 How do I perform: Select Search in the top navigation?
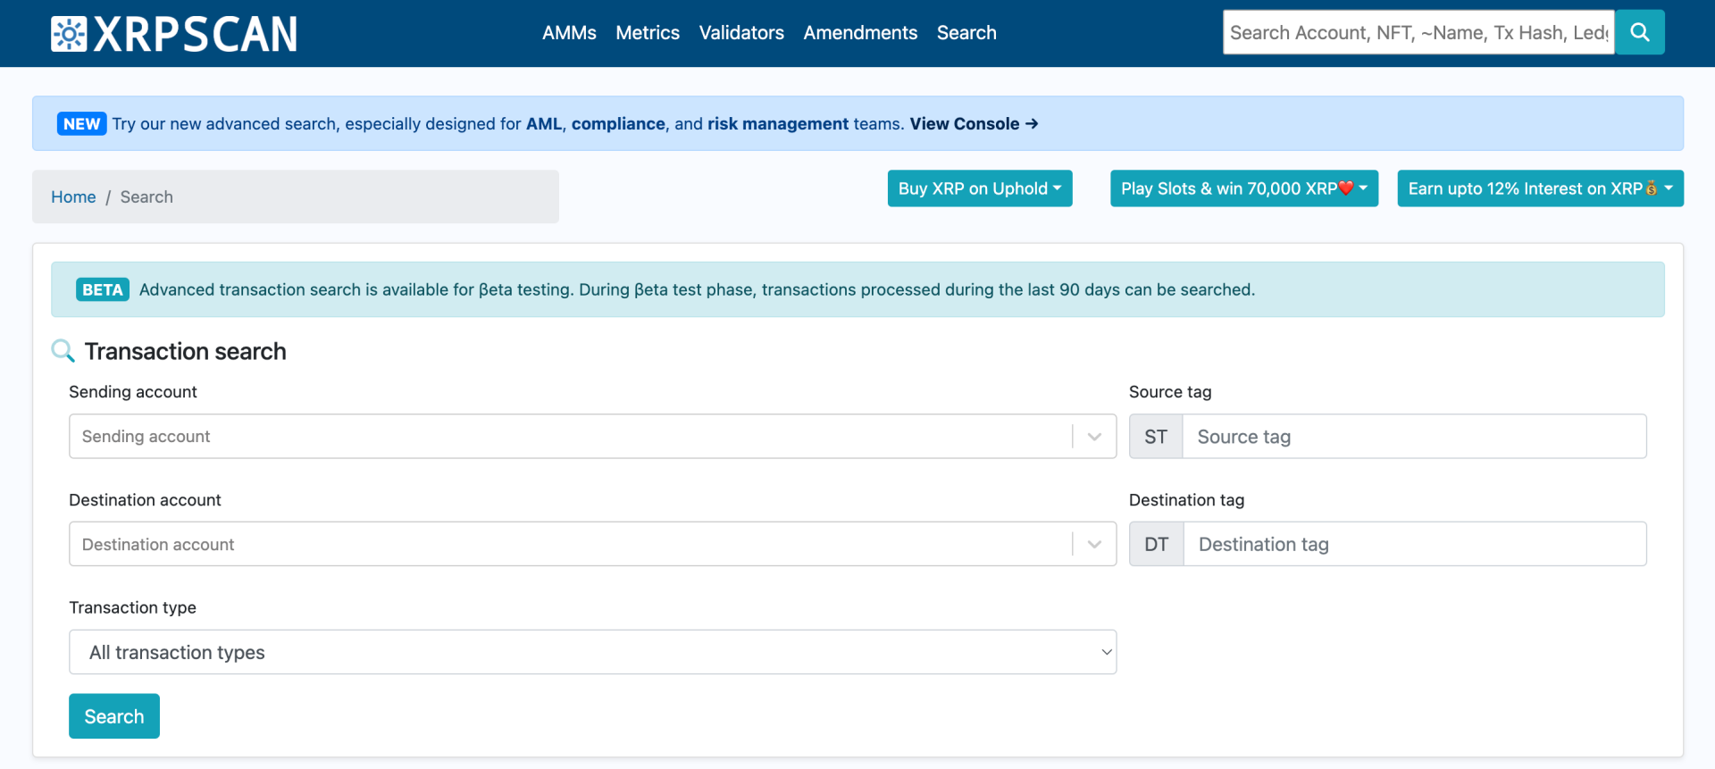pyautogui.click(x=966, y=33)
